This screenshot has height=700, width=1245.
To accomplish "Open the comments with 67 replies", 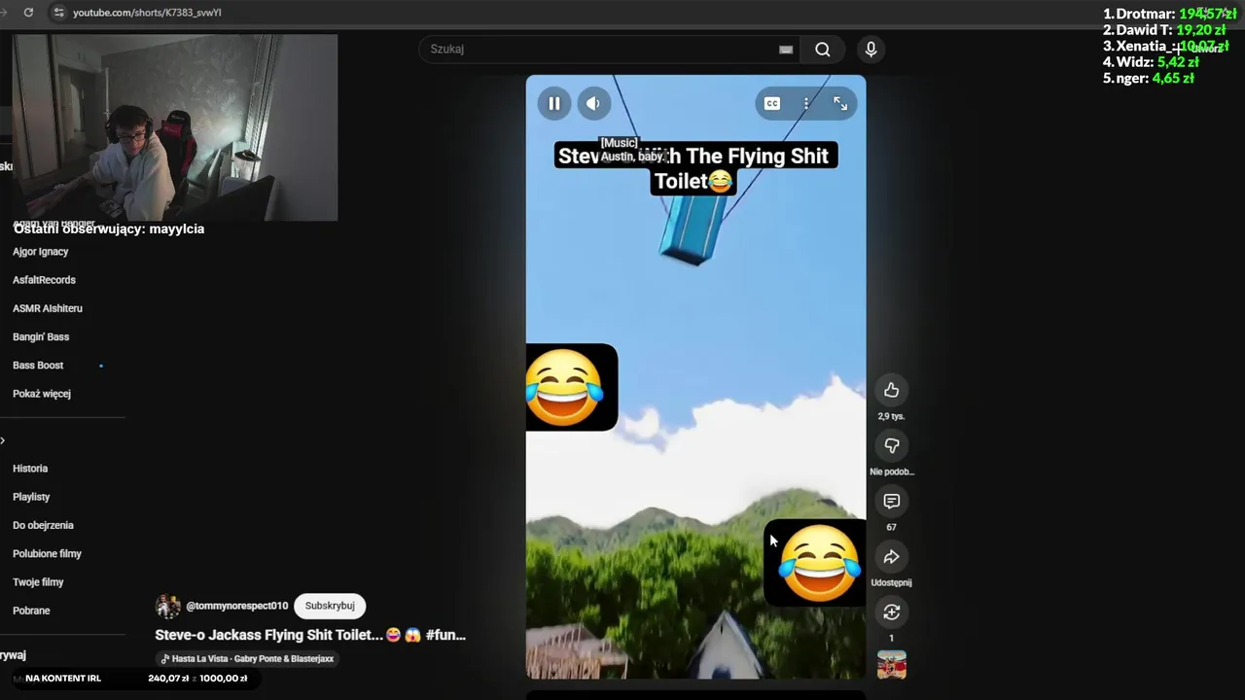I will (x=891, y=501).
